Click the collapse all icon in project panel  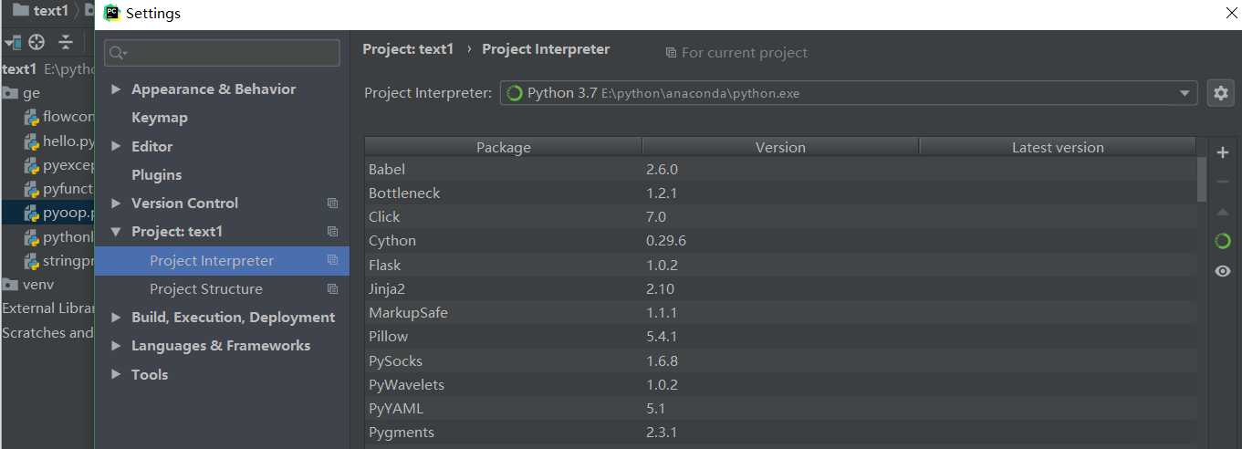click(x=66, y=42)
